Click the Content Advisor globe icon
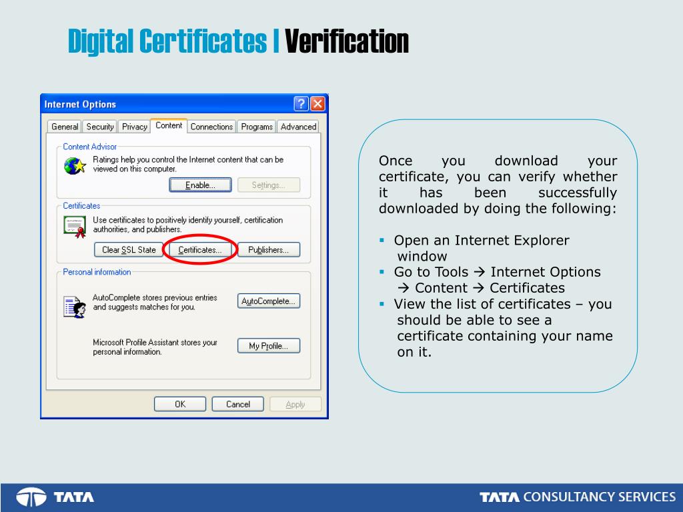This screenshot has height=512, width=683. (75, 166)
